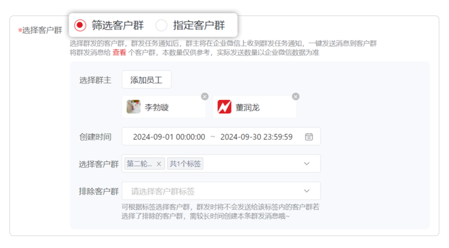Click the 添加员工 button

146,80
